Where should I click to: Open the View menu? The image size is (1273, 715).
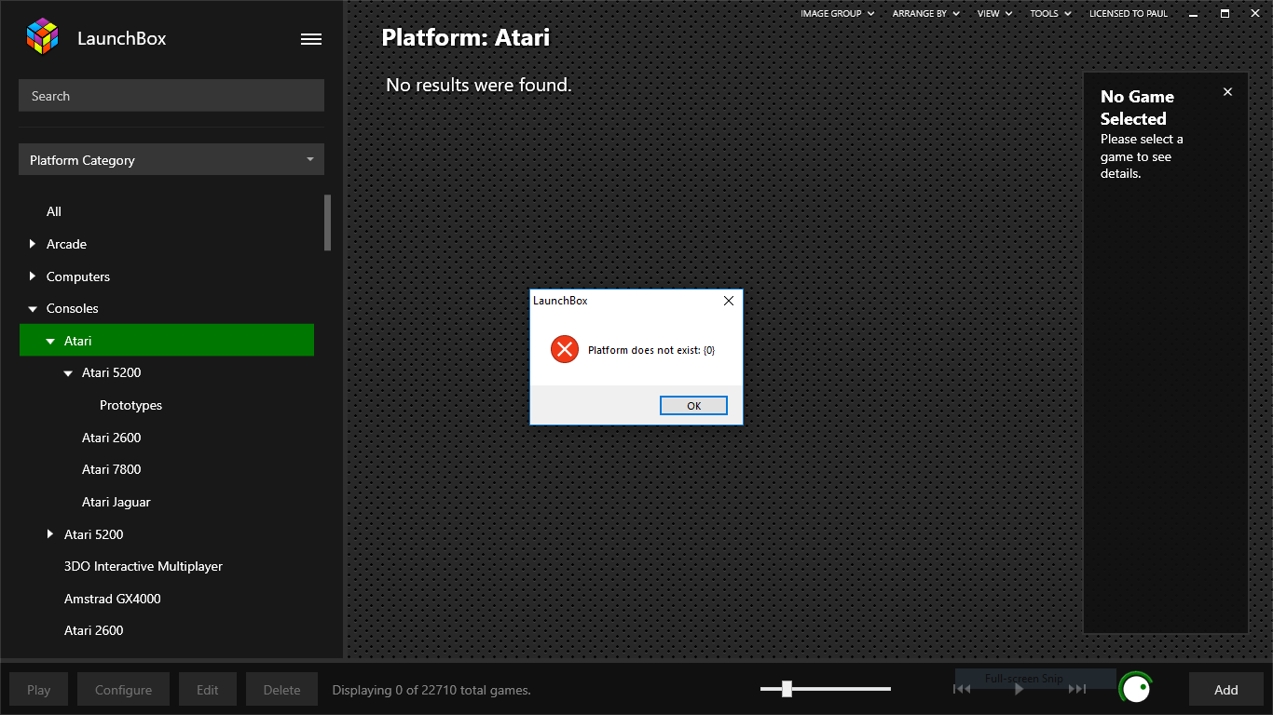[x=994, y=14]
